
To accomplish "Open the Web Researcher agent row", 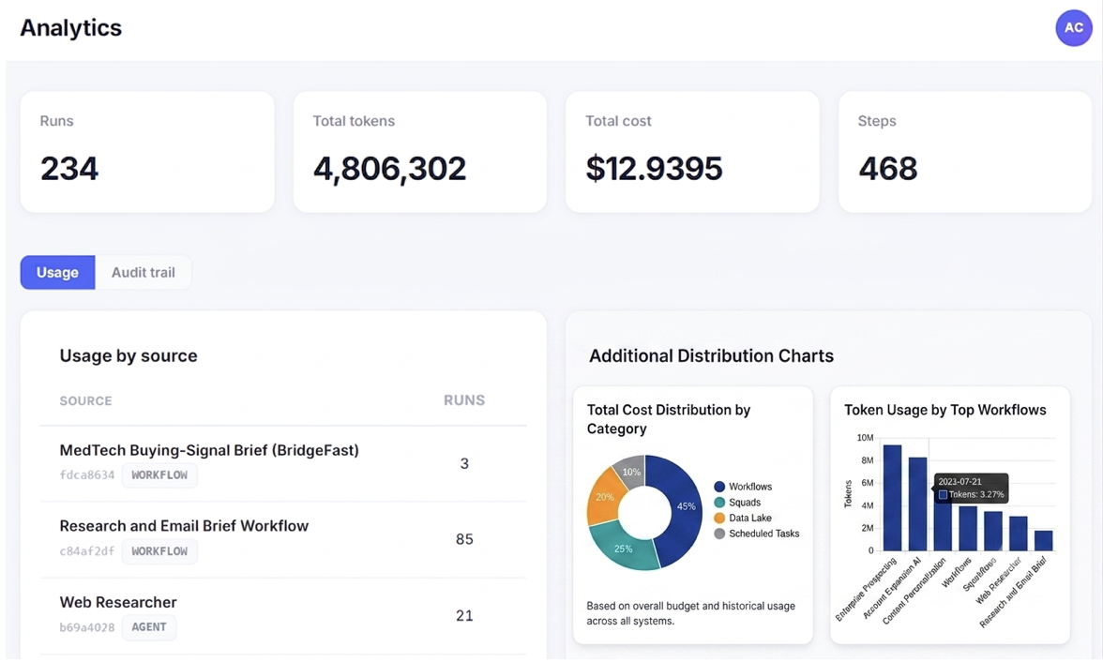I will click(283, 615).
